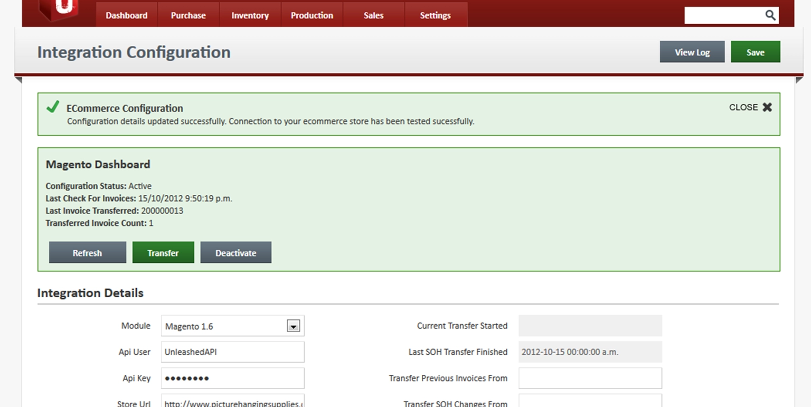Open the Dashboard menu
Viewport: 811px width, 407px height.
coord(127,15)
